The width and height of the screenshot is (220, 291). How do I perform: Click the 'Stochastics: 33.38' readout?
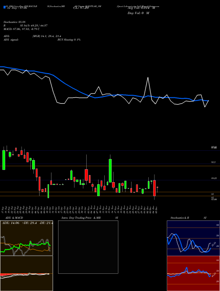[x=15, y=22]
